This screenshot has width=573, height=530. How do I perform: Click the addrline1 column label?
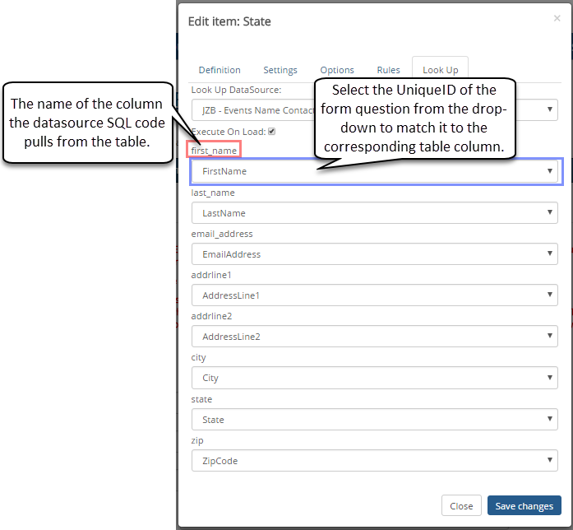211,275
